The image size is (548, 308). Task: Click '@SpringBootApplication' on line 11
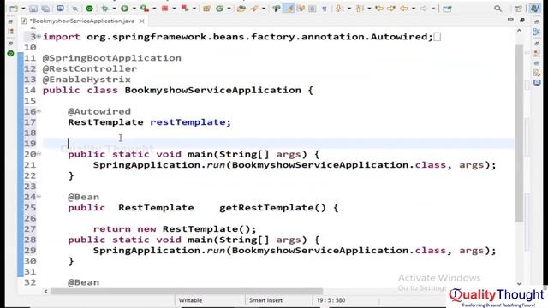tap(112, 58)
